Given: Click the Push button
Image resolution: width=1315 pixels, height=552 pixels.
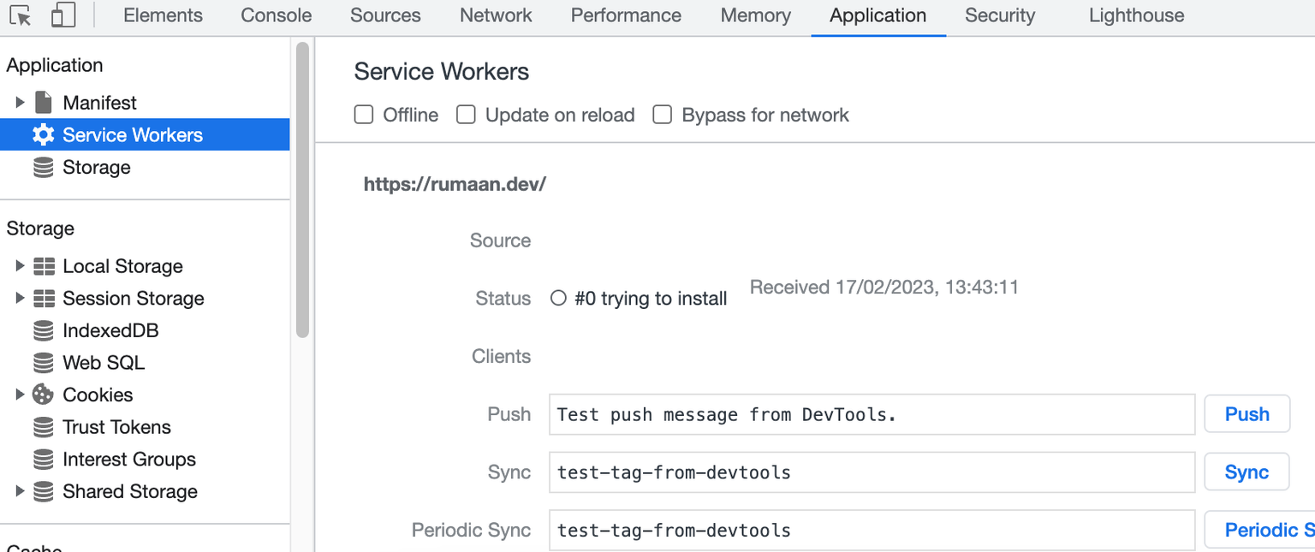Looking at the screenshot, I should pos(1247,414).
